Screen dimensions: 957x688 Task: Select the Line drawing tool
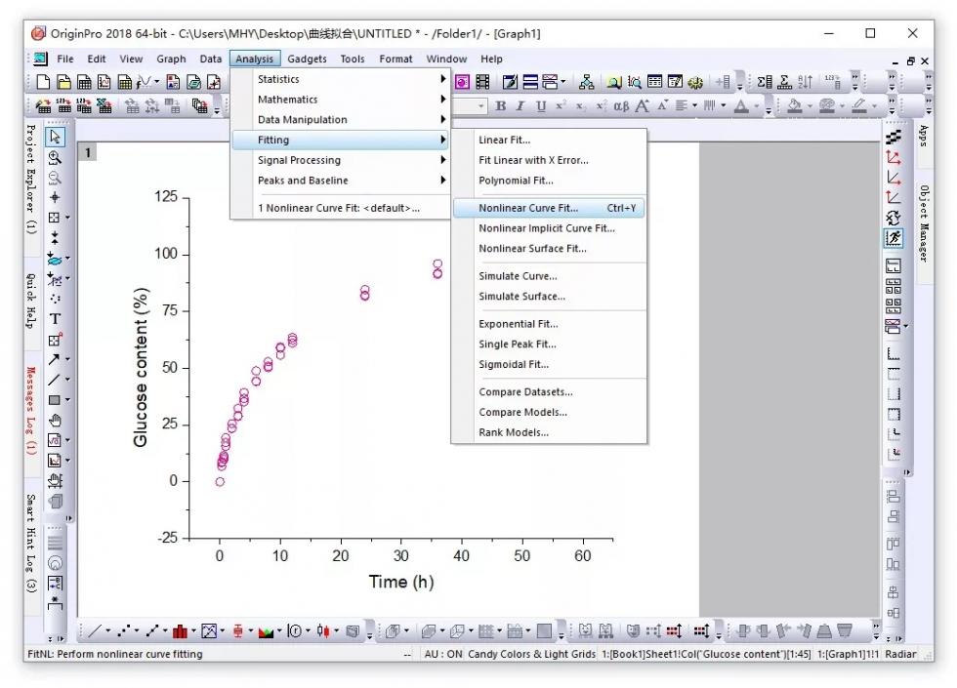tap(55, 380)
